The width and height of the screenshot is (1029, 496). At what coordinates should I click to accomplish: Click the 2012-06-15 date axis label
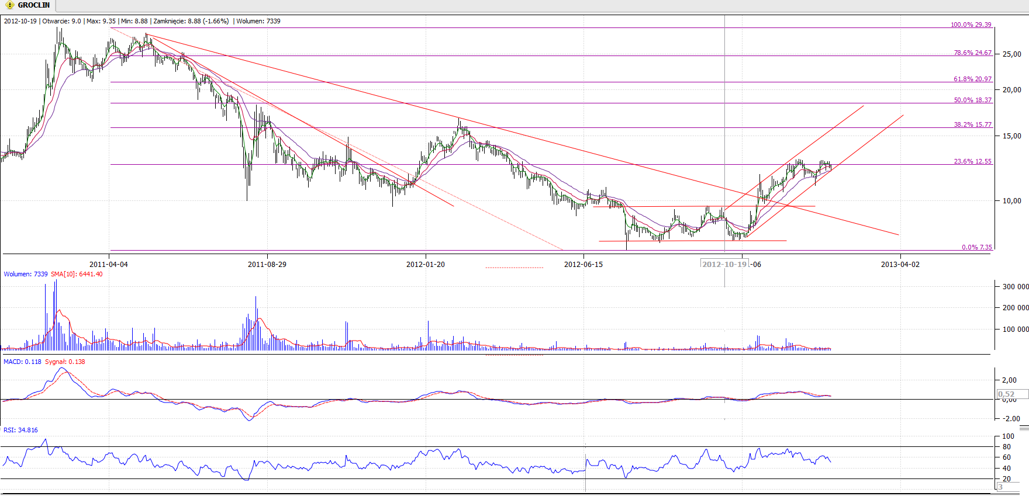coord(583,265)
